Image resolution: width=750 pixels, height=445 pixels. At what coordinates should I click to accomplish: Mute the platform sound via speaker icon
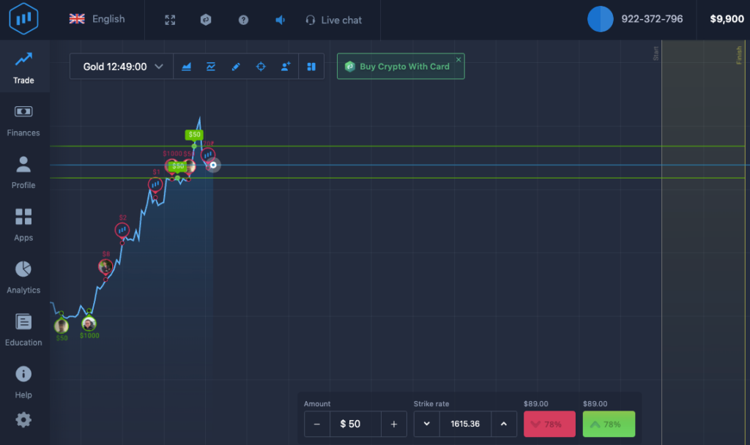[280, 20]
